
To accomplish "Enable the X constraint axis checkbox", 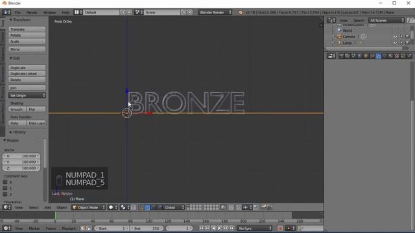I will 5,182.
